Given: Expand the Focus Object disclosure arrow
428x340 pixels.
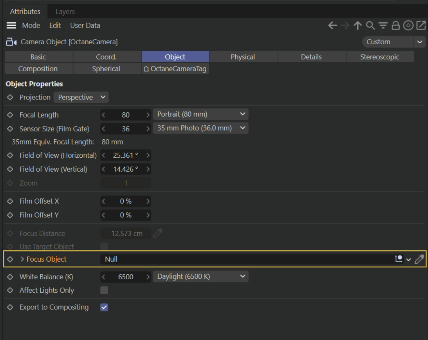Looking at the screenshot, I should point(22,259).
